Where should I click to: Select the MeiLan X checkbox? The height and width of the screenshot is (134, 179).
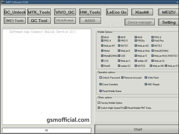(119, 61)
